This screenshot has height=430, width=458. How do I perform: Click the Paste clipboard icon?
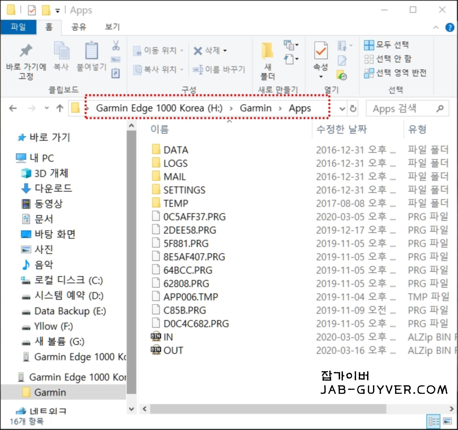[x=91, y=50]
